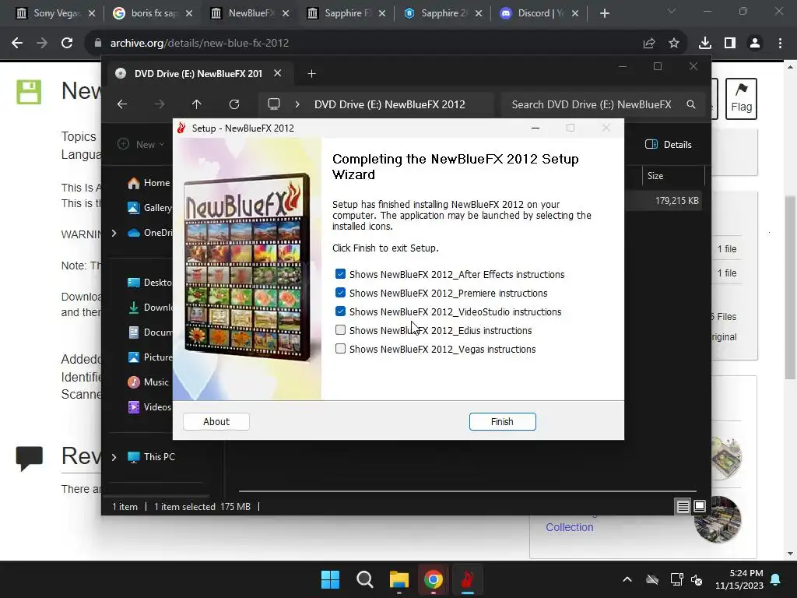This screenshot has height=598, width=797.
Task: Switch Explorer to large thumbnails view
Action: click(x=700, y=506)
